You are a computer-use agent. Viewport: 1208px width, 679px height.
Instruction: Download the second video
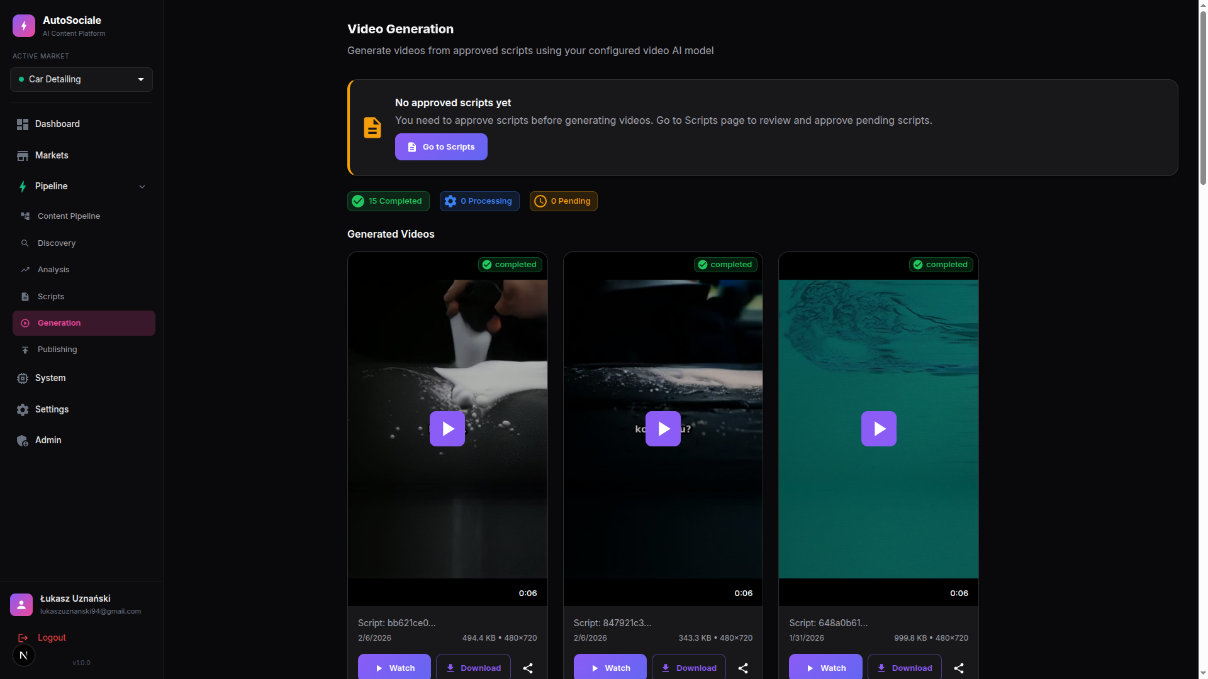tap(688, 668)
